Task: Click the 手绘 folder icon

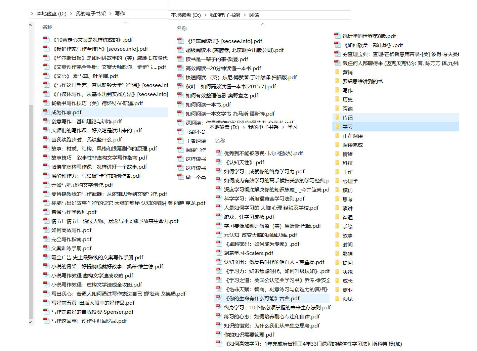Action: pos(337,226)
